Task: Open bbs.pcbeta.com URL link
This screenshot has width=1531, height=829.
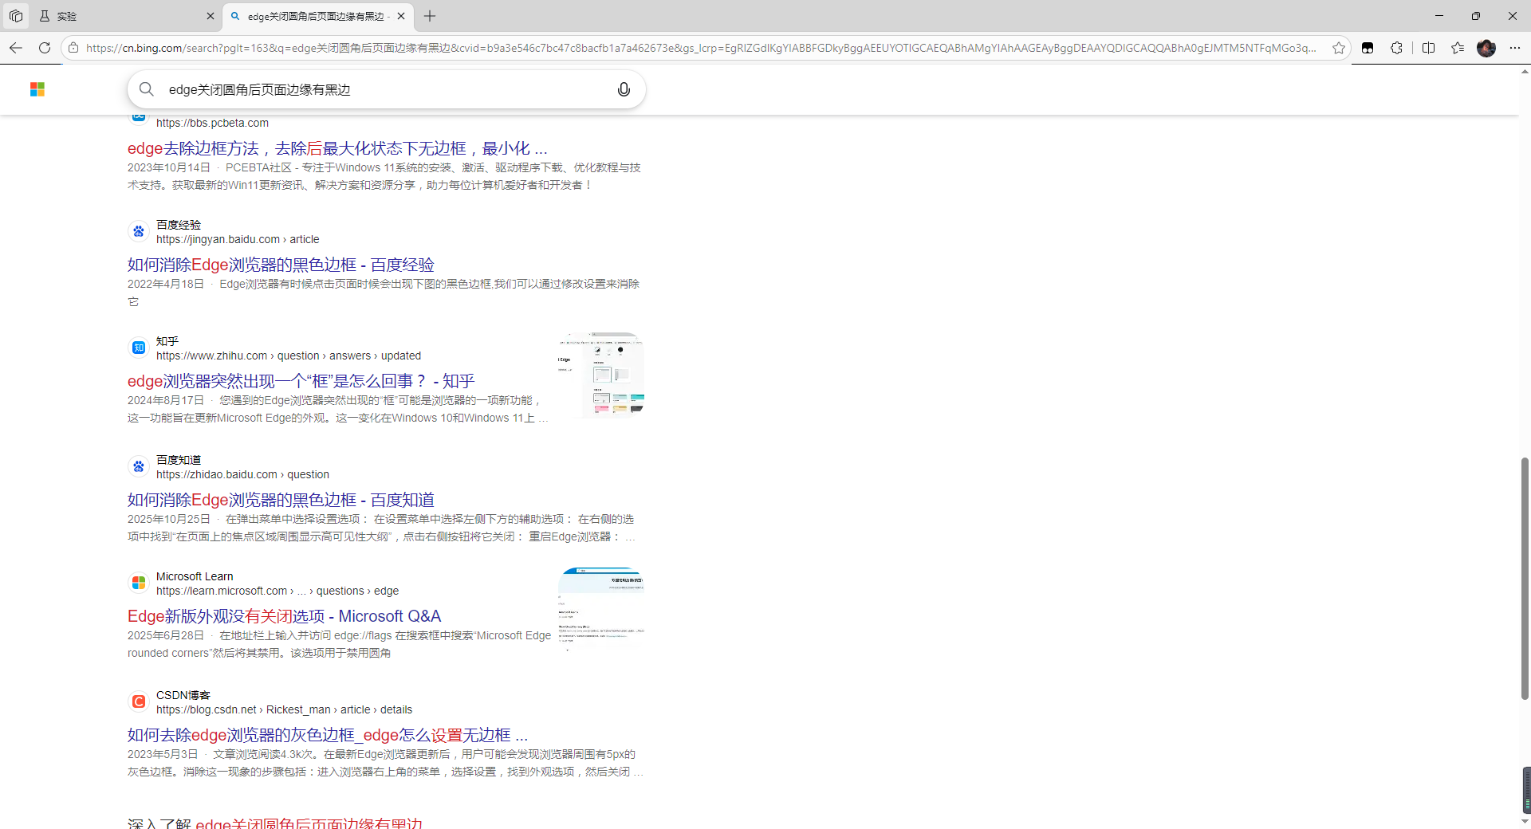Action: coord(212,123)
